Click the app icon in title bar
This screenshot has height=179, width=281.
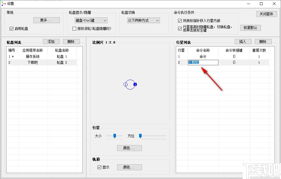coord(3,4)
